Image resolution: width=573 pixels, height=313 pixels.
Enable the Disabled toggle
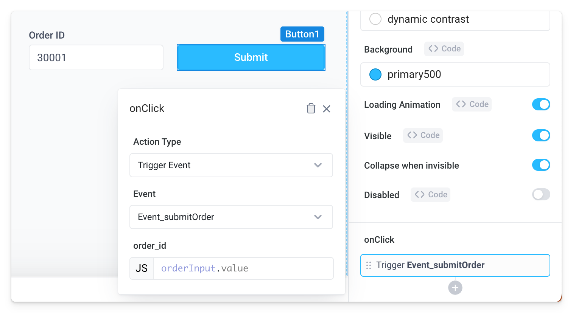tap(541, 195)
